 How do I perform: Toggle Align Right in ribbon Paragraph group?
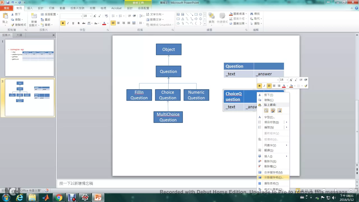click(124, 23)
